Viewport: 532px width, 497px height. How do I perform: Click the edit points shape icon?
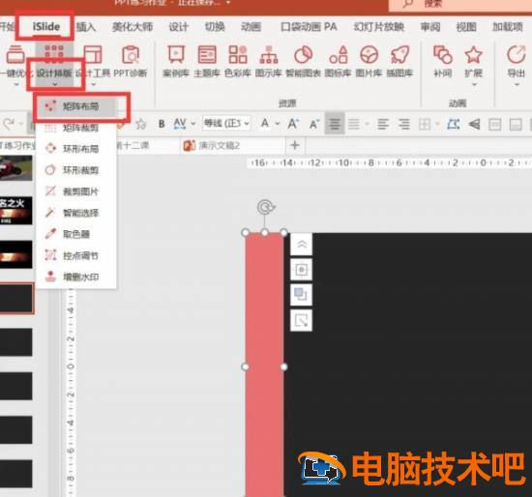pyautogui.click(x=453, y=124)
